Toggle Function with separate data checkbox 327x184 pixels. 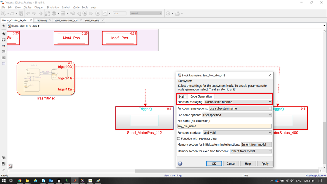[x=179, y=138]
